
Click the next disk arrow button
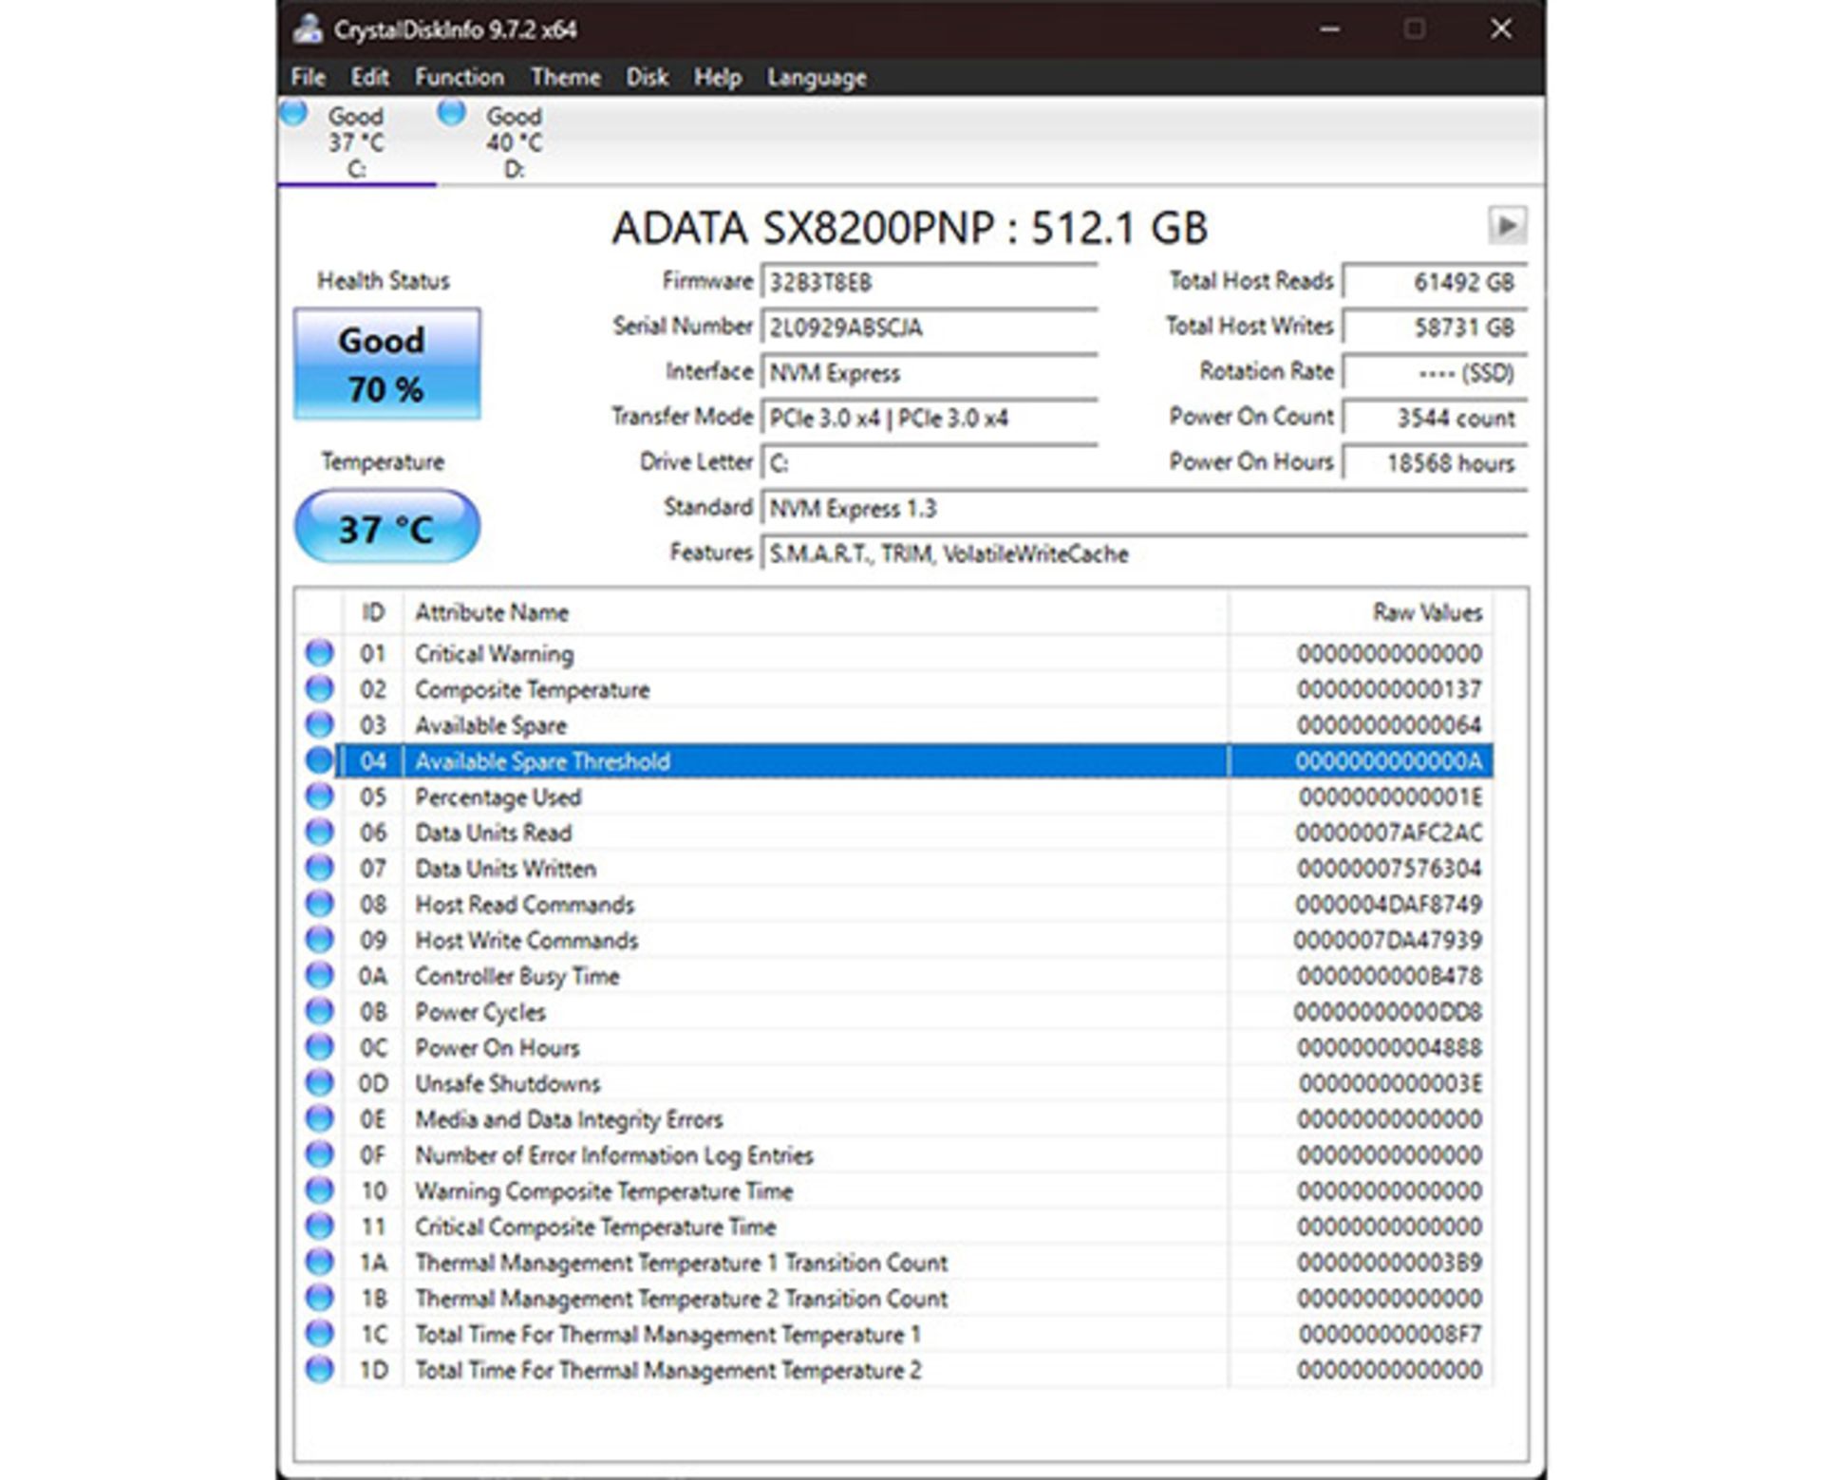(1506, 226)
